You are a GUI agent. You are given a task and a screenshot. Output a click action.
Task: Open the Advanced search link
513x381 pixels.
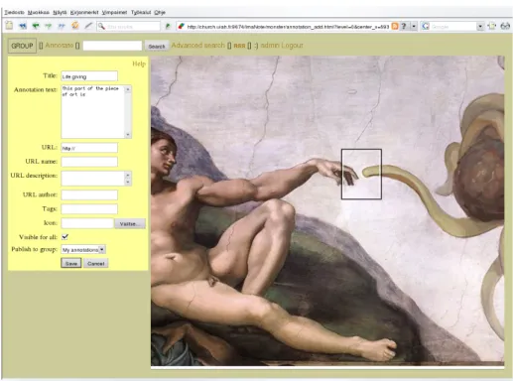197,46
